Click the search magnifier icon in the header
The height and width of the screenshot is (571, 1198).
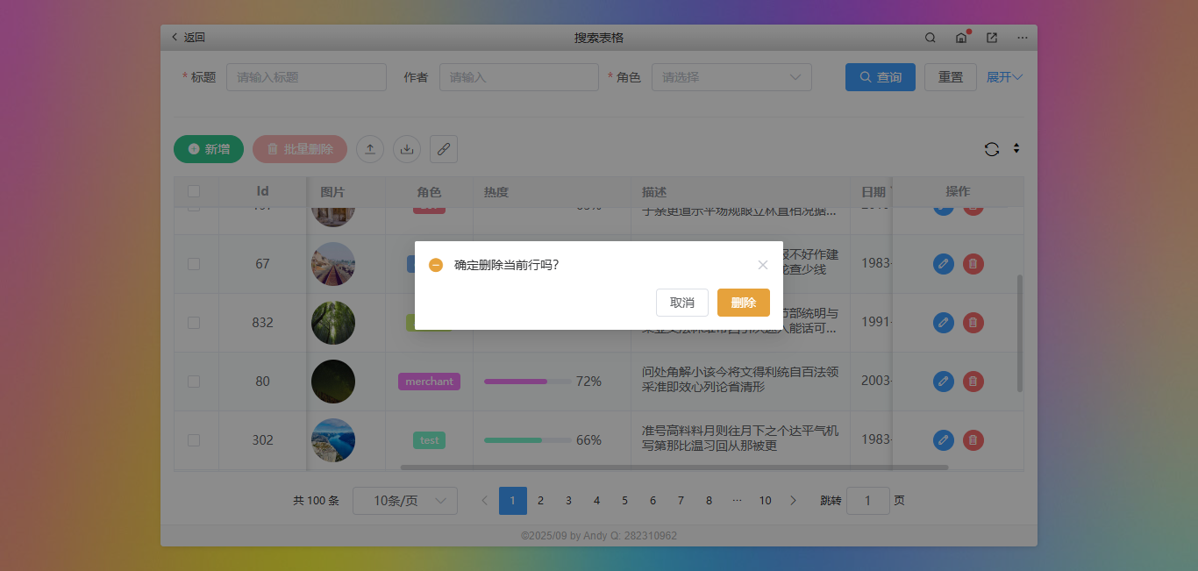click(930, 38)
